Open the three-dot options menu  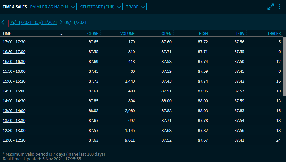click(279, 7)
